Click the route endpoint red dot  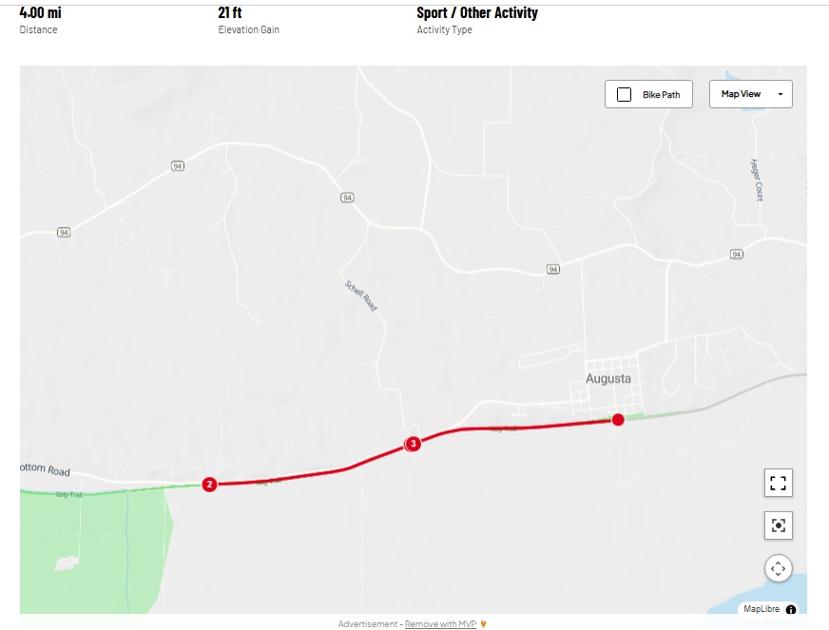(x=618, y=420)
